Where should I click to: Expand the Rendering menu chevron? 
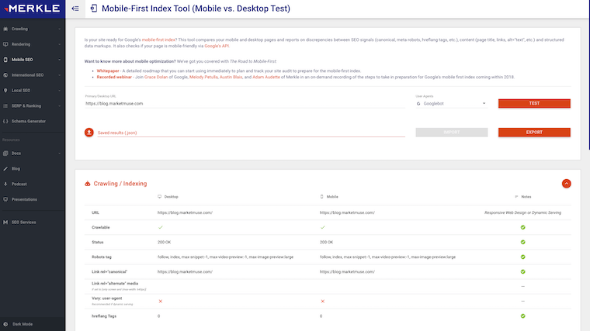pyautogui.click(x=60, y=44)
